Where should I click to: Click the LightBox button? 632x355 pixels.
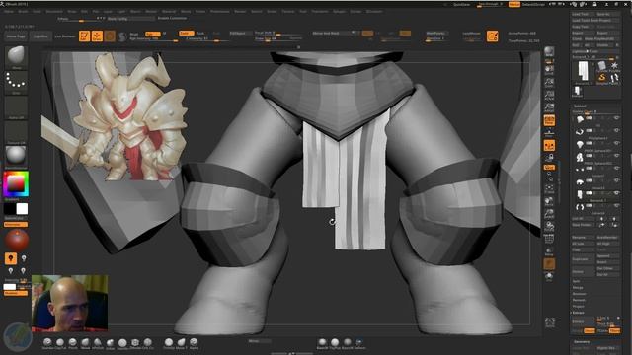(40, 36)
